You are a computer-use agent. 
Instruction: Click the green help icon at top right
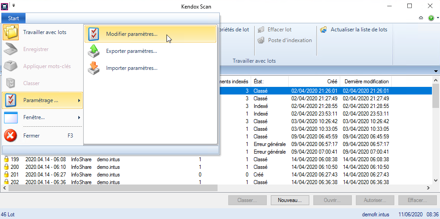click(431, 18)
